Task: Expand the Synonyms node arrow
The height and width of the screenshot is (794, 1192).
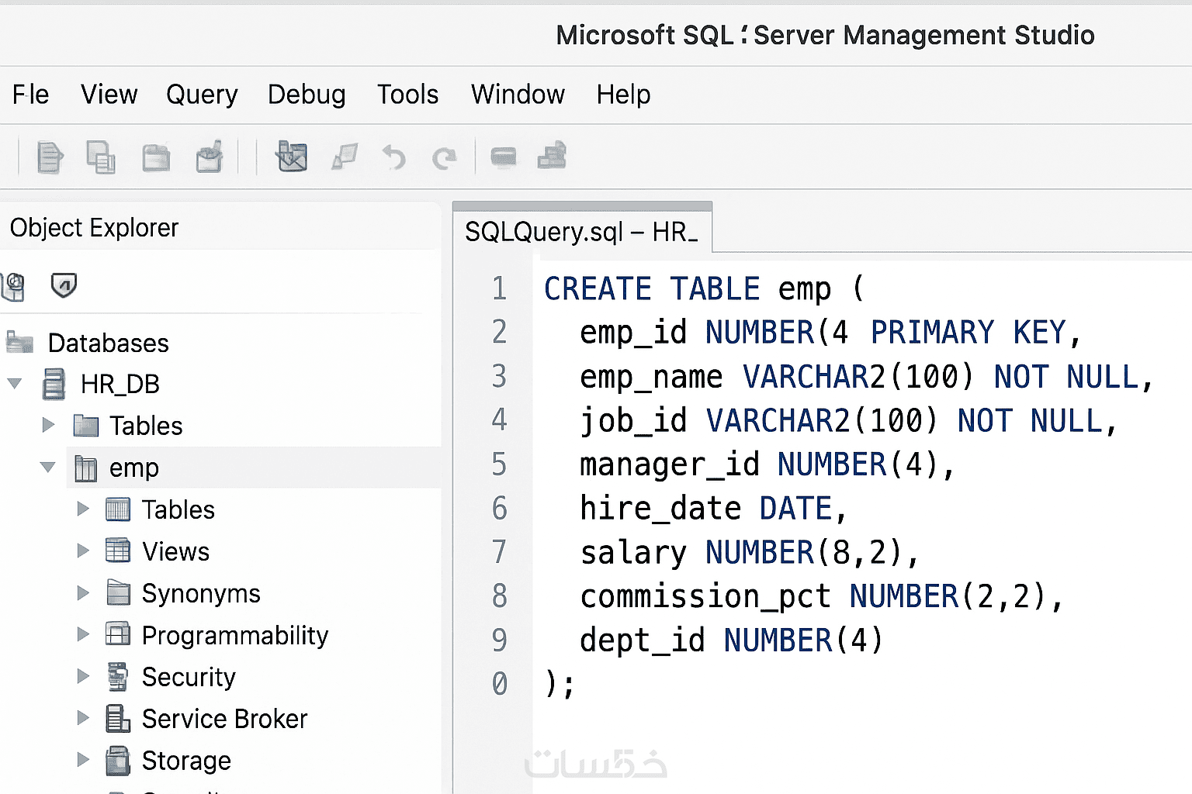Action: coord(83,593)
